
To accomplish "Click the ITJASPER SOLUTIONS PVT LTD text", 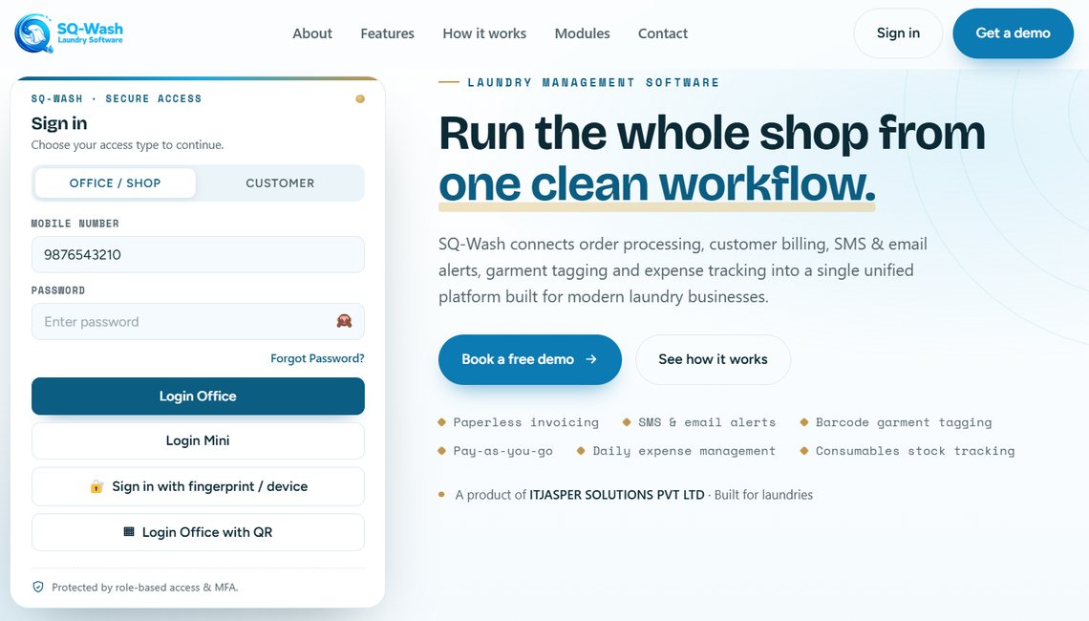I will (617, 495).
